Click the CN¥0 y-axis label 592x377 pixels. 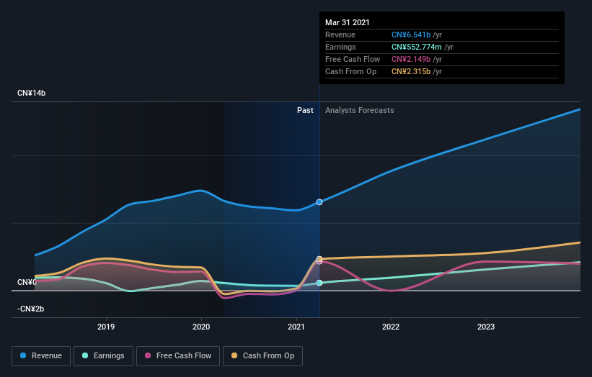point(27,282)
